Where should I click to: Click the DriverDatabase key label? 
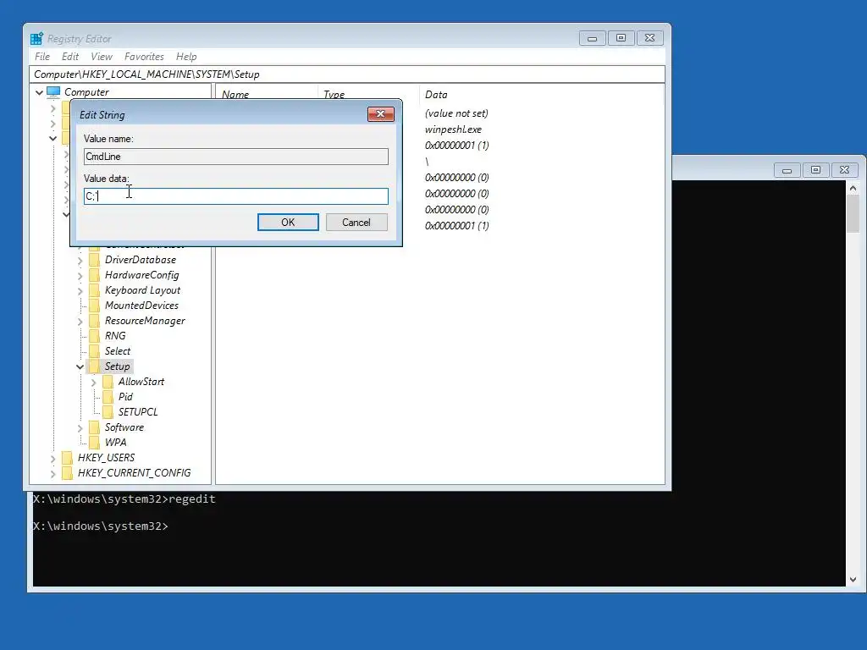pos(141,260)
